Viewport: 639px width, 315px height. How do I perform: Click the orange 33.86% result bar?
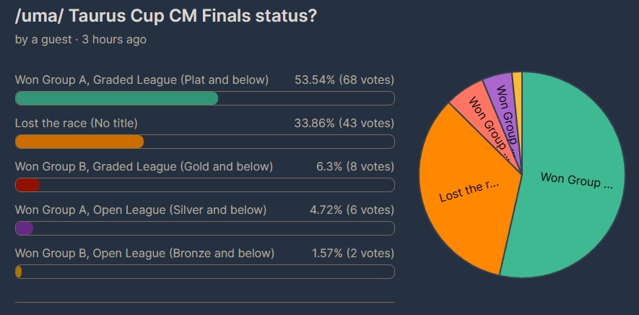(x=79, y=142)
